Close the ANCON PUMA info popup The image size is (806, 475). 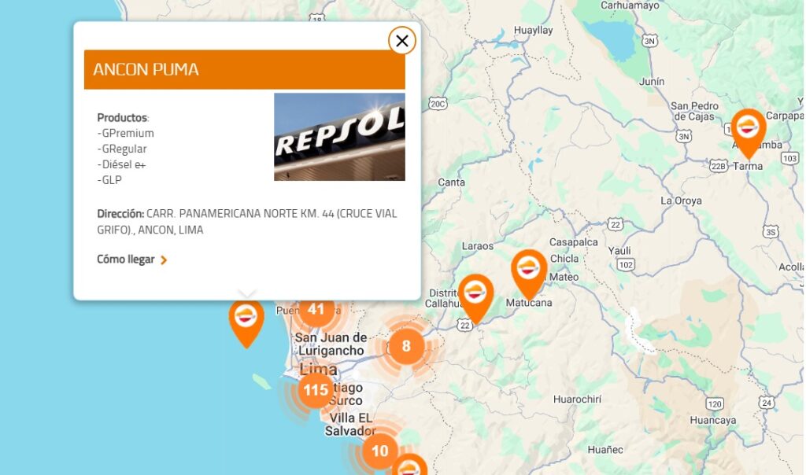pyautogui.click(x=402, y=41)
